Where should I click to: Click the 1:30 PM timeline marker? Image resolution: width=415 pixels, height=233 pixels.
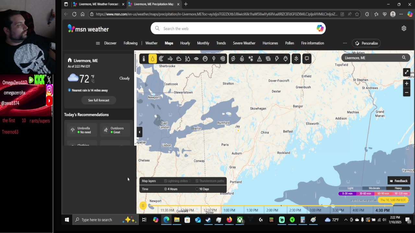[252, 210]
